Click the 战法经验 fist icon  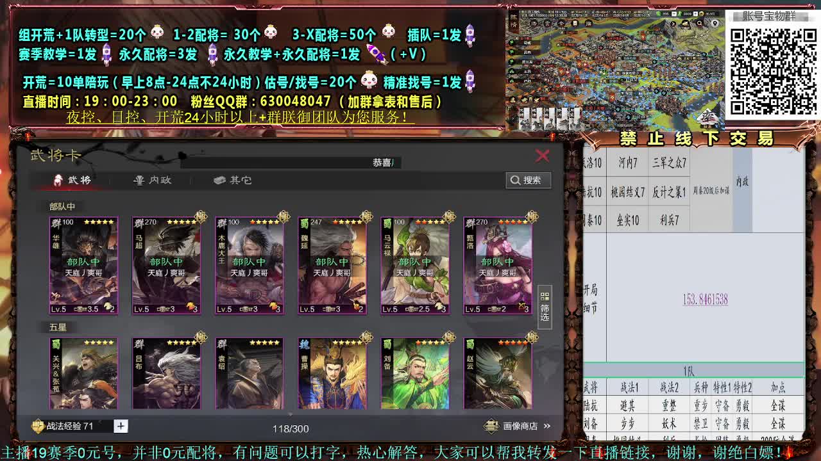tap(38, 426)
